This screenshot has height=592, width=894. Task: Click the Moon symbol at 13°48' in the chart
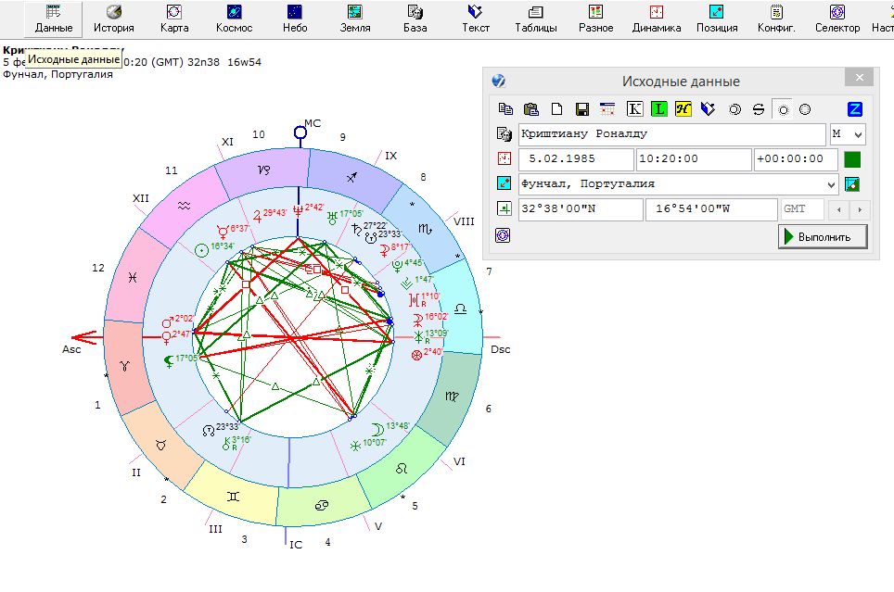click(377, 429)
